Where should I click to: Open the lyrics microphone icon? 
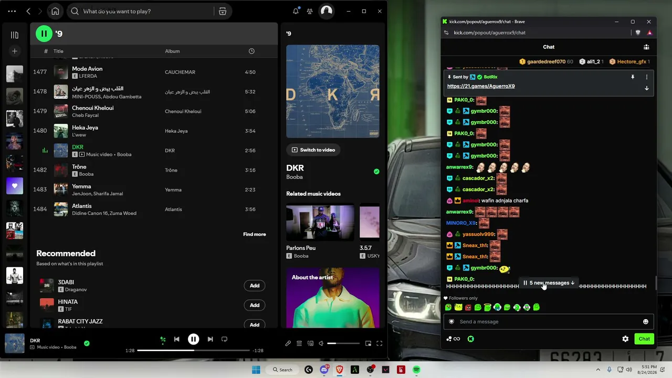tap(288, 343)
